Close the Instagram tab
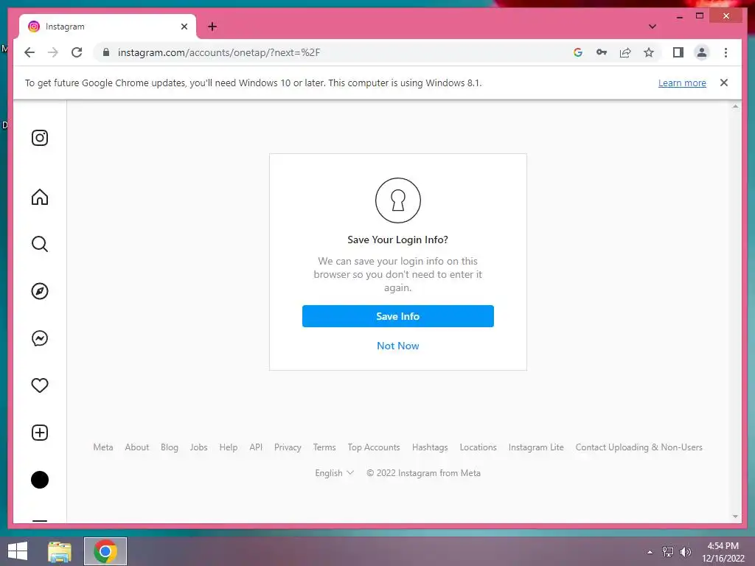Screen dimensions: 755x566 184,27
